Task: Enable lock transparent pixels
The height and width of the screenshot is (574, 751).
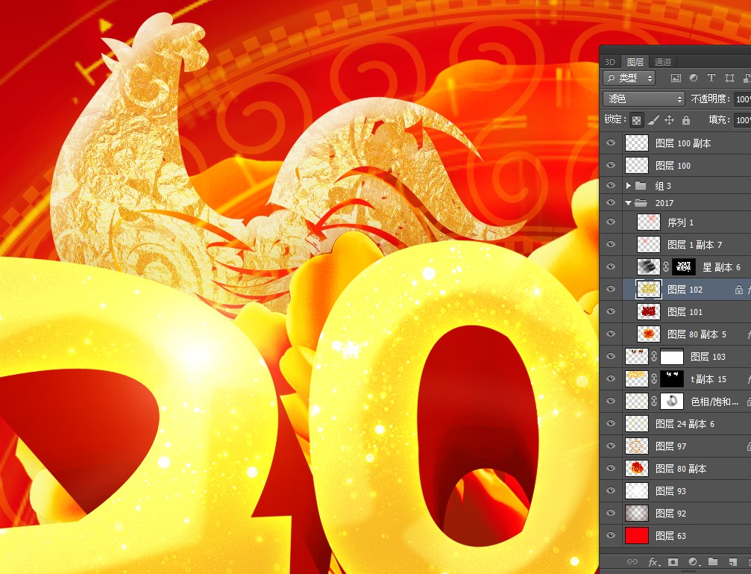Action: tap(637, 120)
